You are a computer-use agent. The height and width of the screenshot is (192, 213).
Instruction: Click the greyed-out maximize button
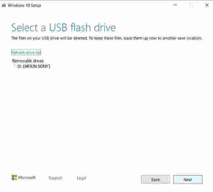tap(191, 5)
